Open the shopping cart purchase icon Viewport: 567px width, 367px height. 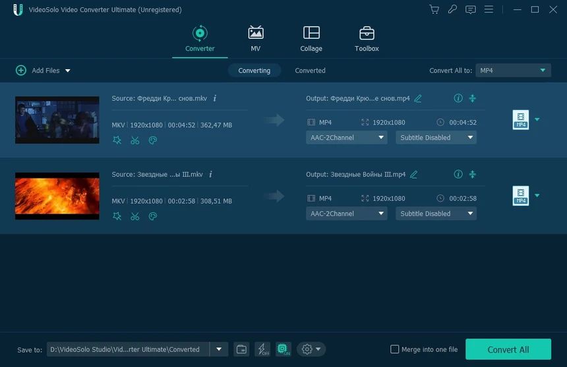434,9
